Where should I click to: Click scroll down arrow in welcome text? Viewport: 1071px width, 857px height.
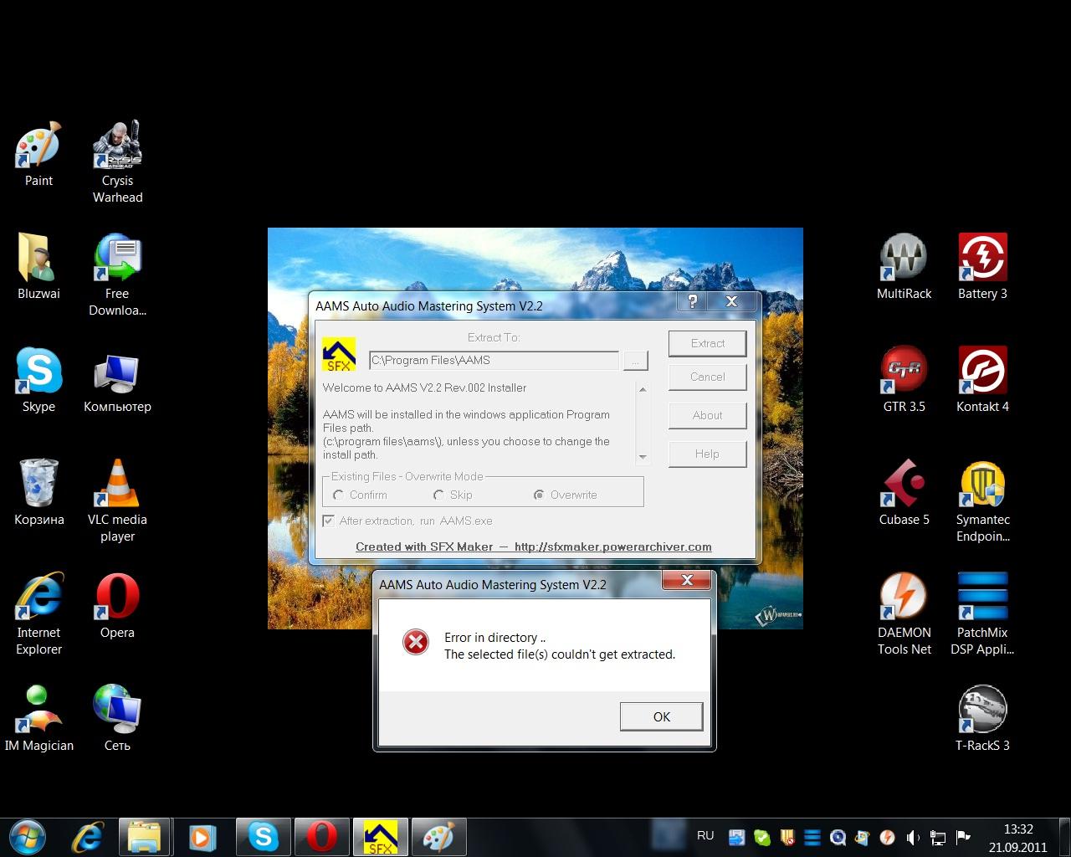click(x=643, y=457)
